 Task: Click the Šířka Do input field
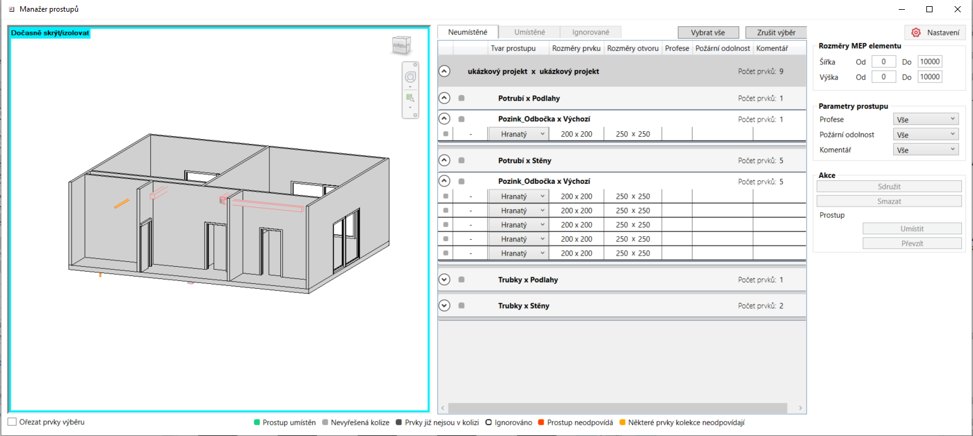929,62
